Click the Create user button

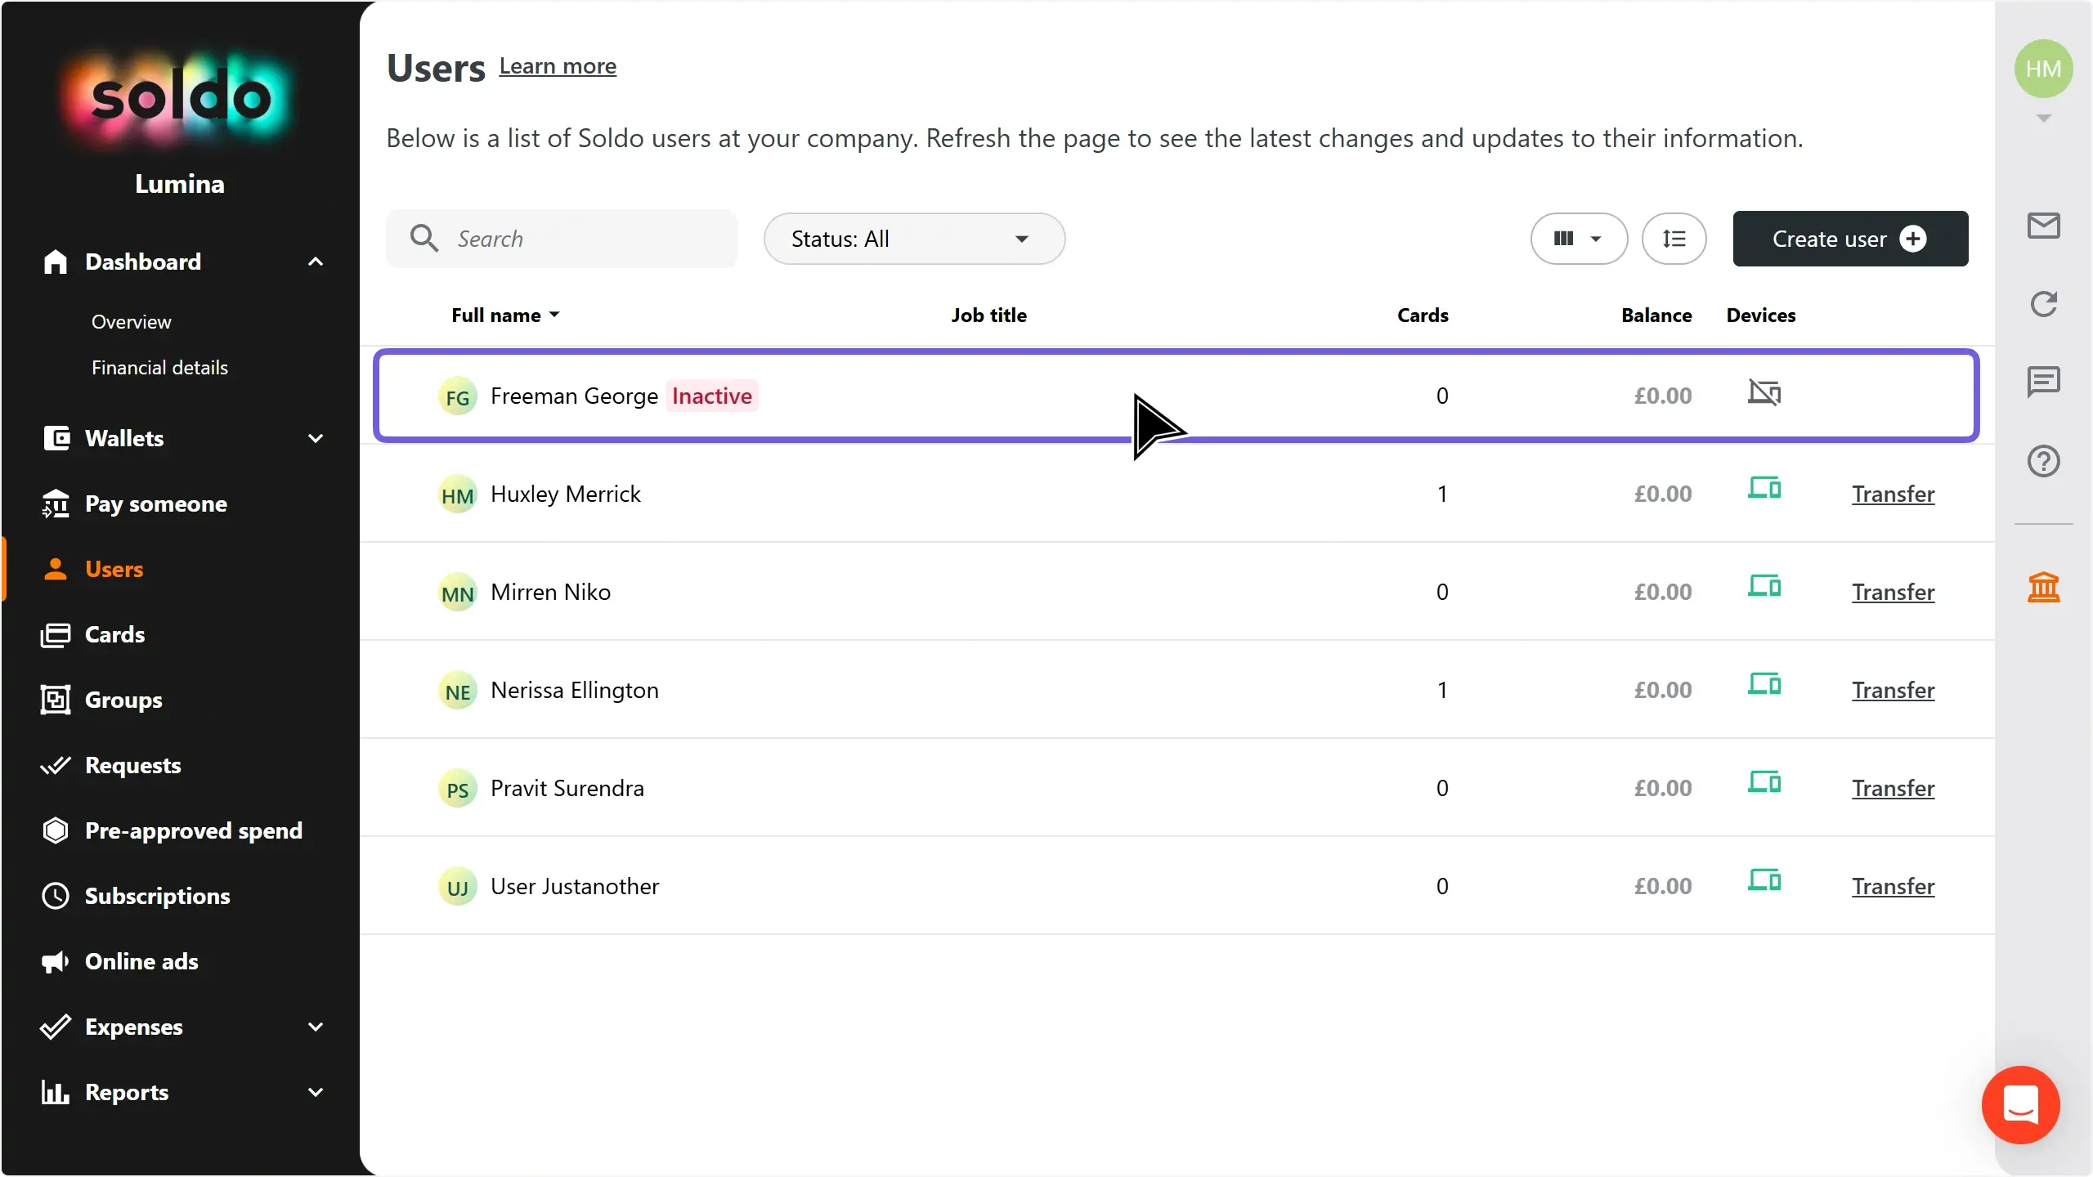[1849, 239]
